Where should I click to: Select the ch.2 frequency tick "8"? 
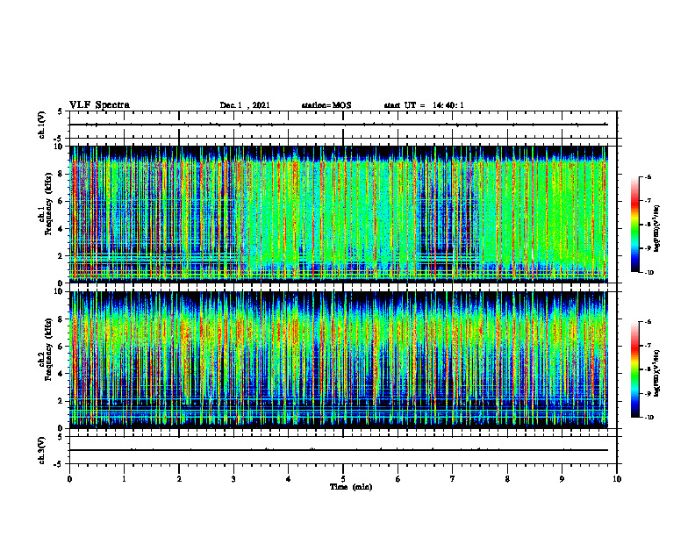pos(61,319)
